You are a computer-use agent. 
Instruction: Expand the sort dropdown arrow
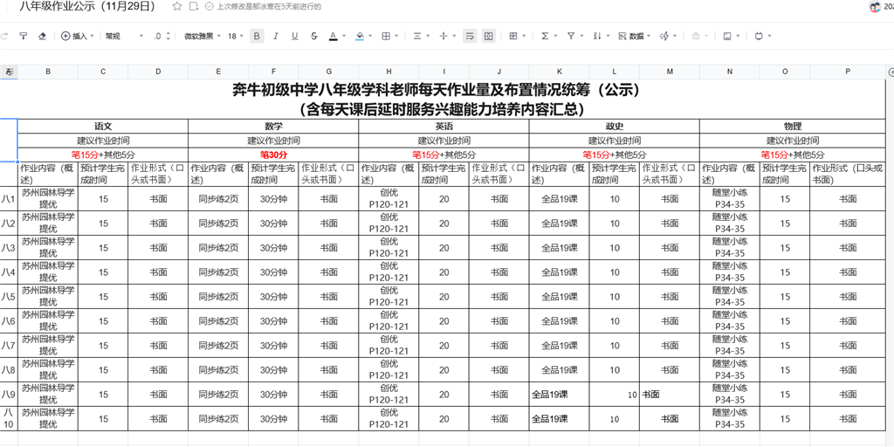[x=608, y=36]
